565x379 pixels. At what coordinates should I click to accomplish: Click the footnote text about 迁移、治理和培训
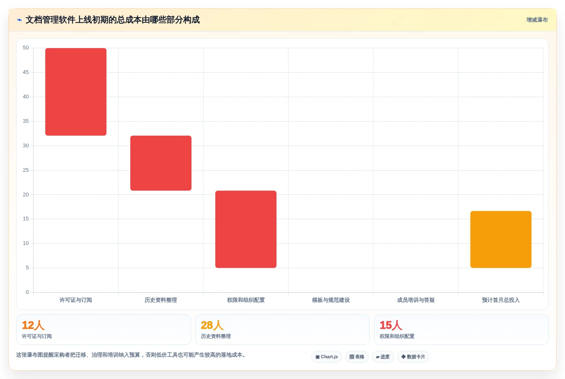[x=131, y=355]
